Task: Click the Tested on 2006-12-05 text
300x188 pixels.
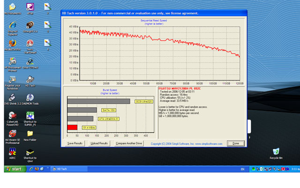Action: (x=177, y=92)
